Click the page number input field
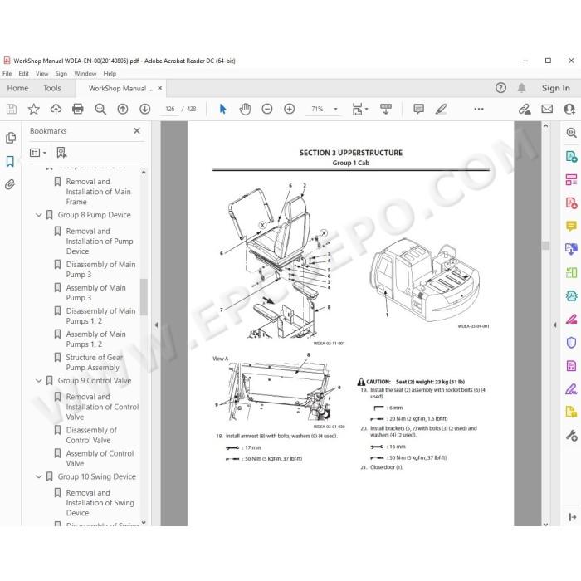The height and width of the screenshot is (581, 581). click(x=169, y=109)
